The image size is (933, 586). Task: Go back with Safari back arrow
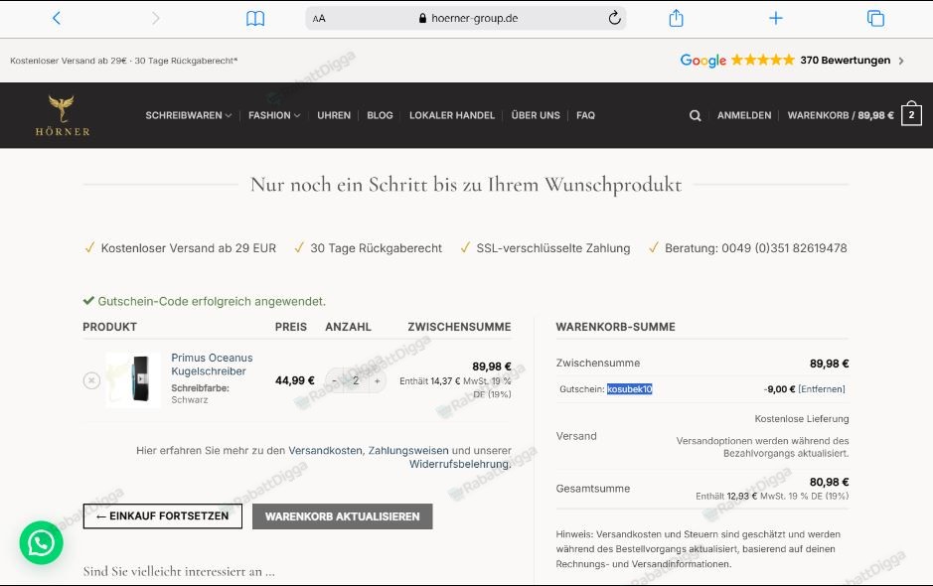pos(57,18)
